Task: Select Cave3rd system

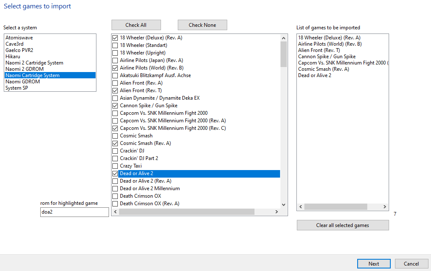Action: [x=50, y=44]
